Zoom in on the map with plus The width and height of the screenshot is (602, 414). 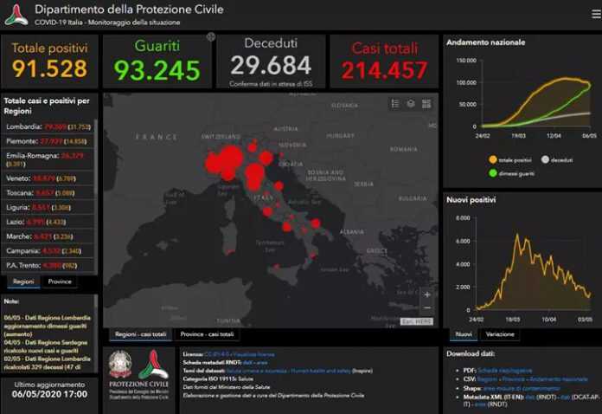coord(426,294)
